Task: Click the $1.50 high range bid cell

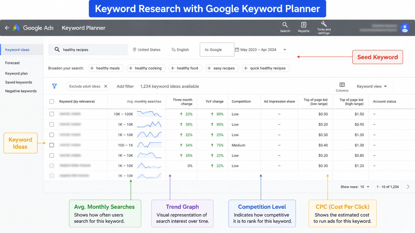Action: pyautogui.click(x=359, y=114)
